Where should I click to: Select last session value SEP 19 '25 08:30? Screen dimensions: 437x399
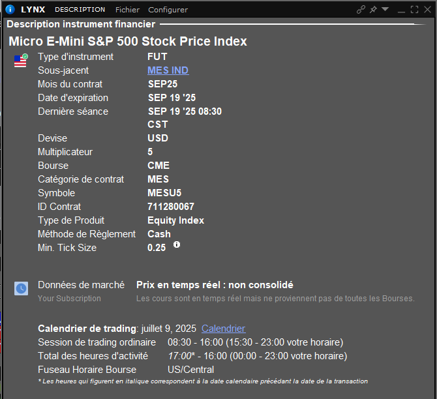[185, 111]
